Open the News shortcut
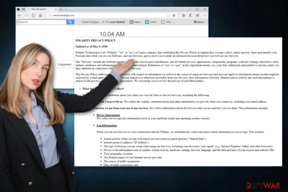Screen dimensions: 288x192 coord(135,22)
